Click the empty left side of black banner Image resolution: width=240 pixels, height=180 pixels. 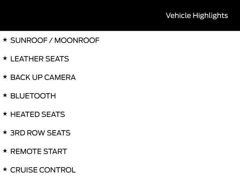(x=56, y=15)
